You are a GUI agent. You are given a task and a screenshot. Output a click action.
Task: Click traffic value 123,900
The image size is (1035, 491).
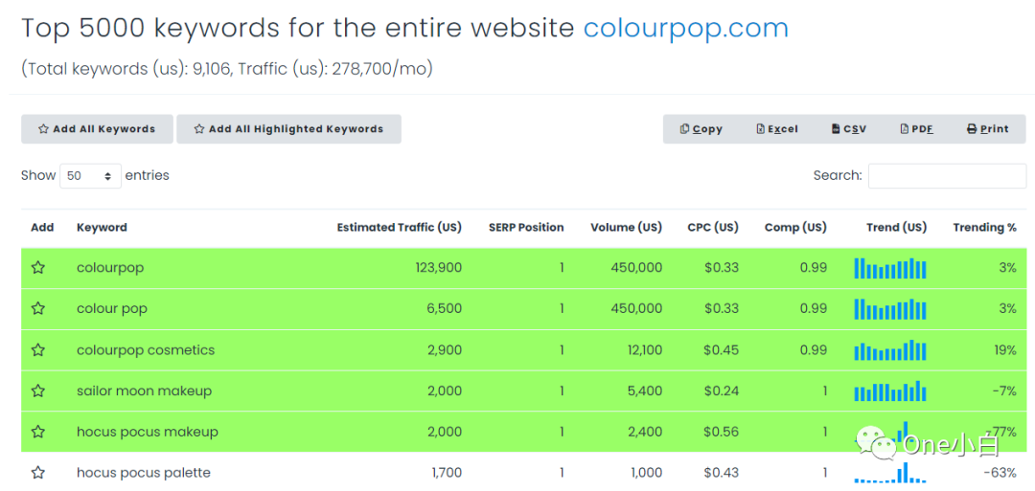(438, 268)
